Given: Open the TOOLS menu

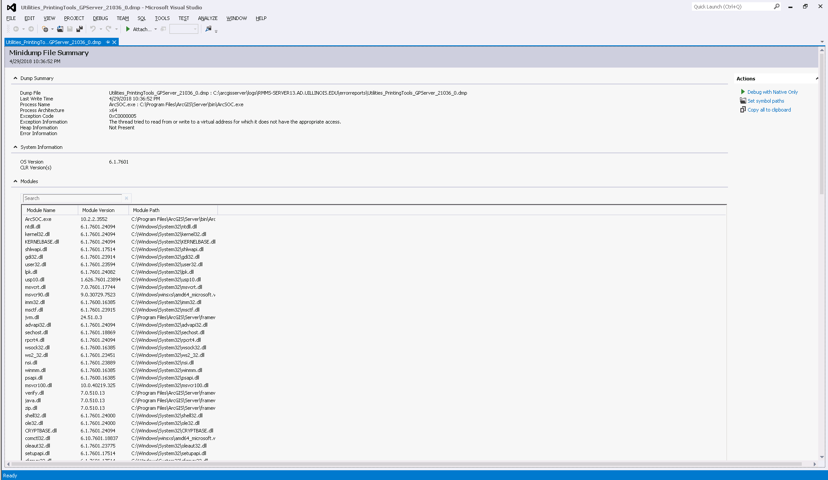Looking at the screenshot, I should point(162,18).
